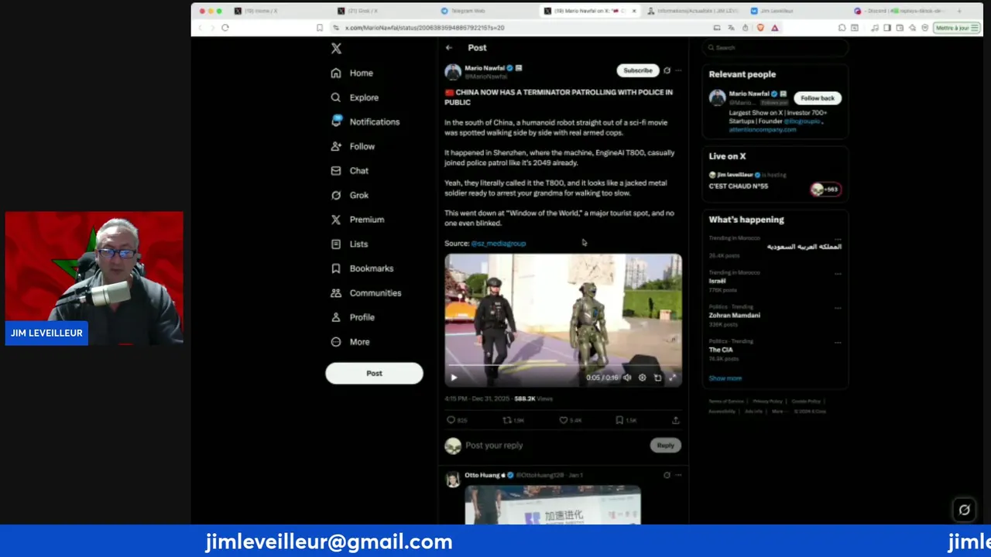Screen dimensions: 991x557
Task: Bookmark the post with 1.5K bookmarks
Action: pyautogui.click(x=626, y=420)
